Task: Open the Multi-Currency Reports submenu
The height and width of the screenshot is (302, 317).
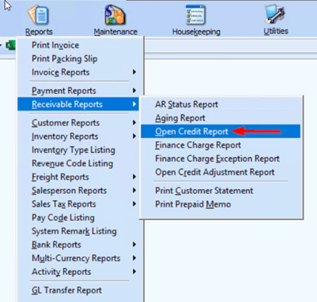Action: pos(78,258)
